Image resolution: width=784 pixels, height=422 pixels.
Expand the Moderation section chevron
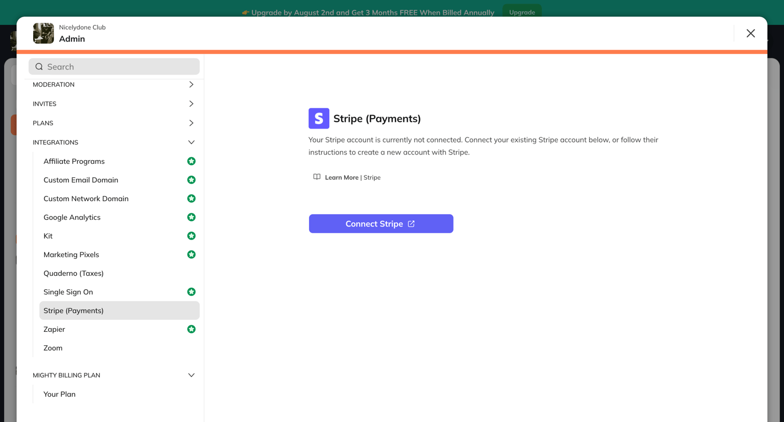coord(191,85)
